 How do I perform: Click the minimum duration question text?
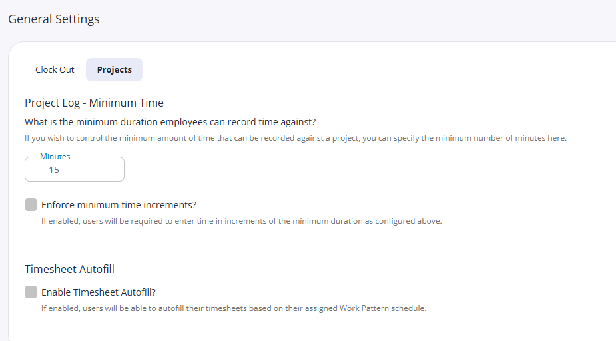170,122
